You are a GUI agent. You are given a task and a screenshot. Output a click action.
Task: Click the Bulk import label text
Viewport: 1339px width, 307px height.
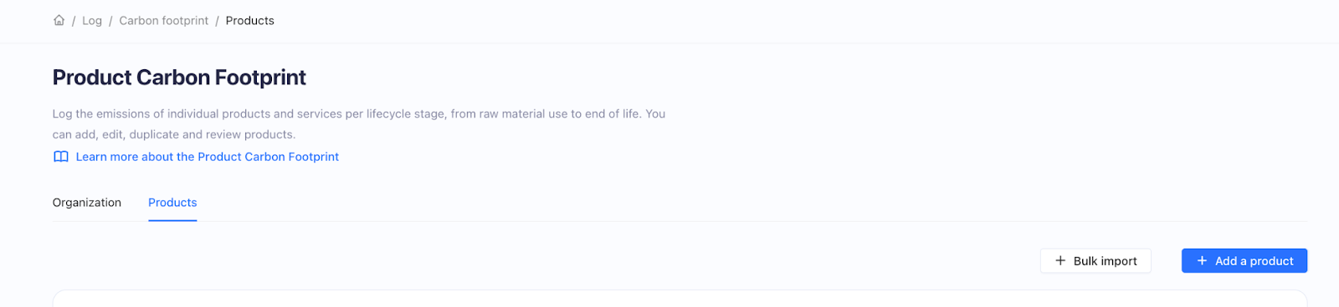(1106, 261)
